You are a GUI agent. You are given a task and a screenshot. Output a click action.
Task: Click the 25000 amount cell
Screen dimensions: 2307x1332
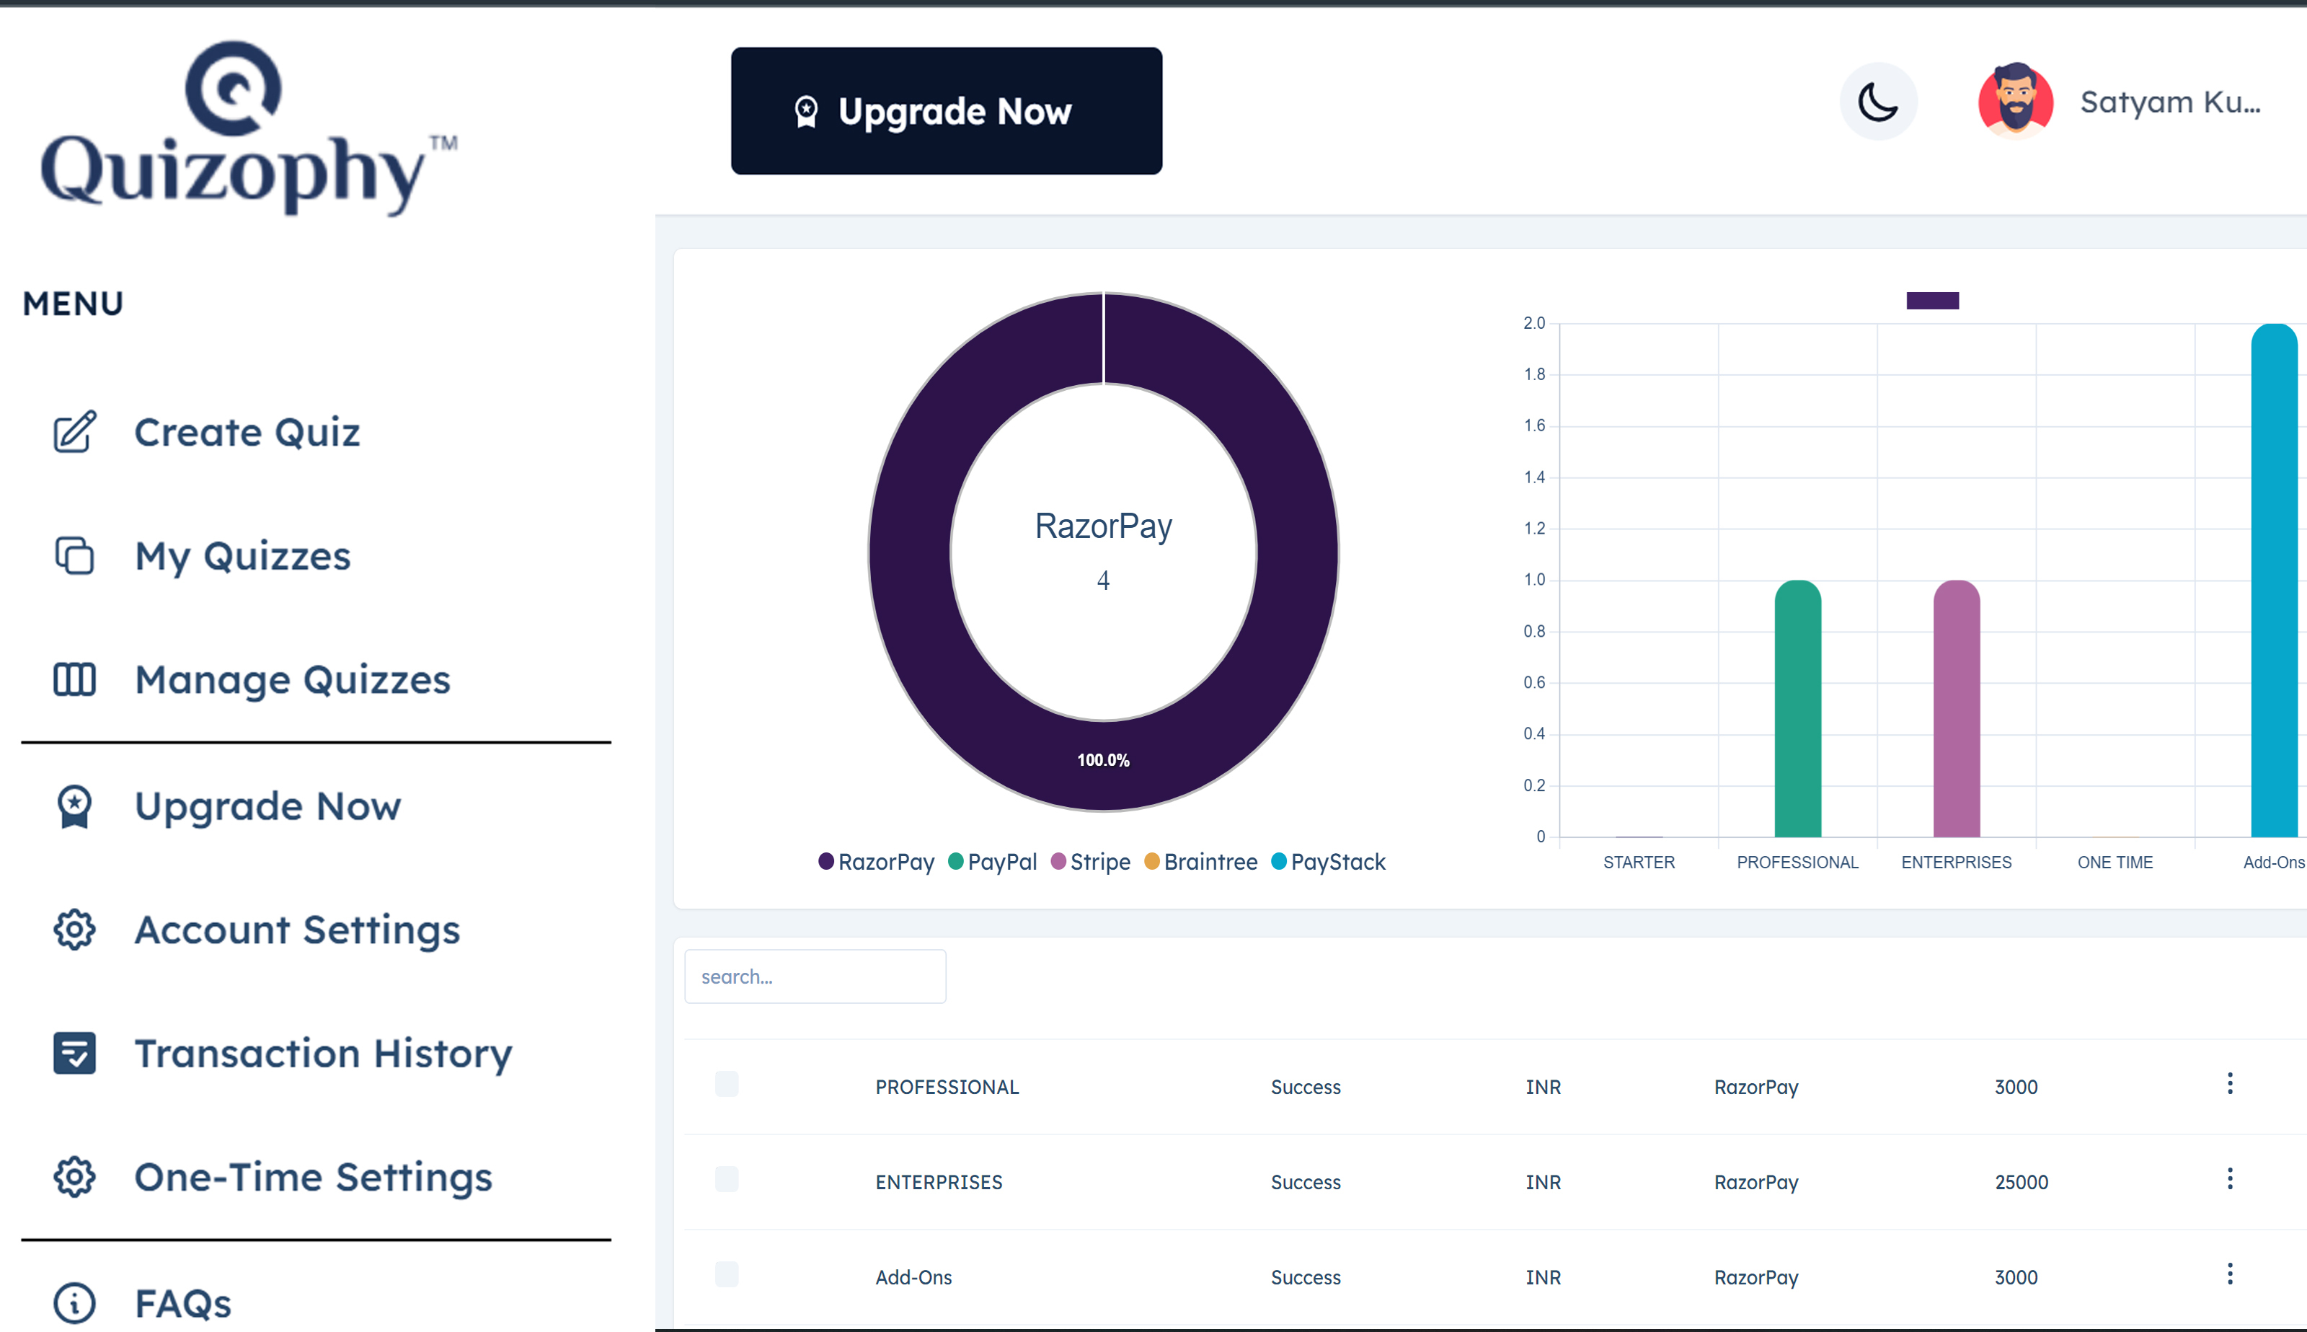coord(2021,1182)
